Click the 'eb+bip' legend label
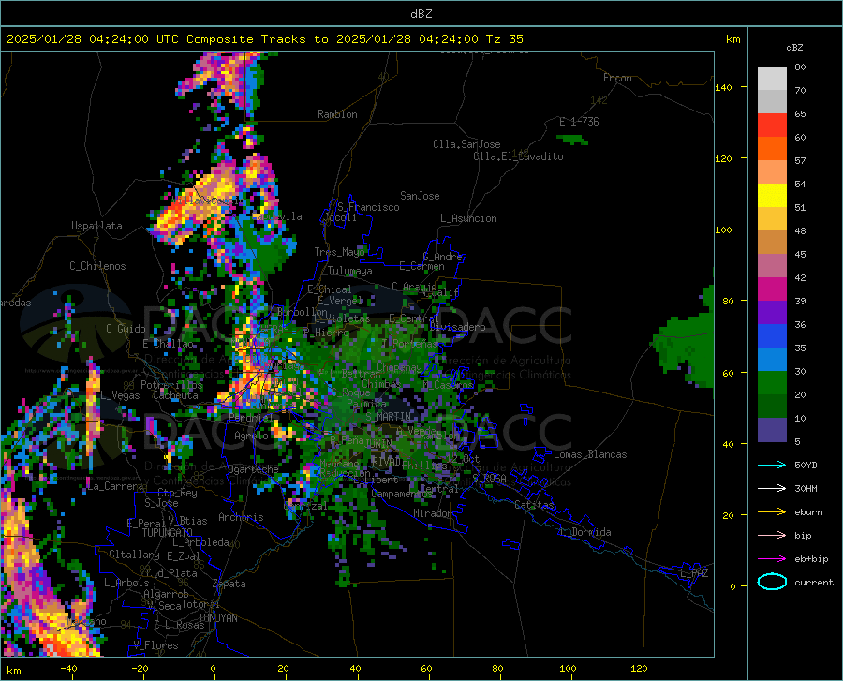The image size is (843, 681). (811, 559)
